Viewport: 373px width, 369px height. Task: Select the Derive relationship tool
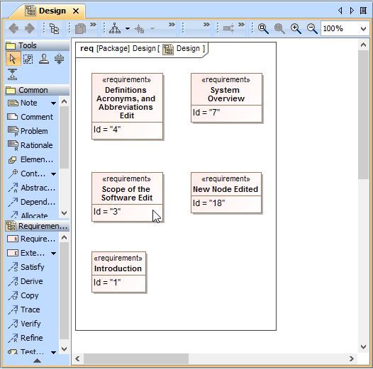point(26,281)
